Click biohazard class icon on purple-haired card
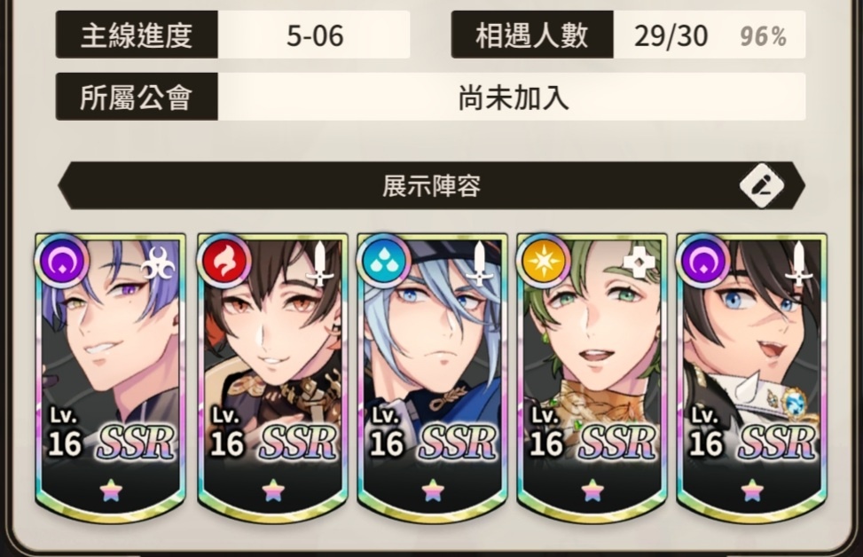 point(158,264)
